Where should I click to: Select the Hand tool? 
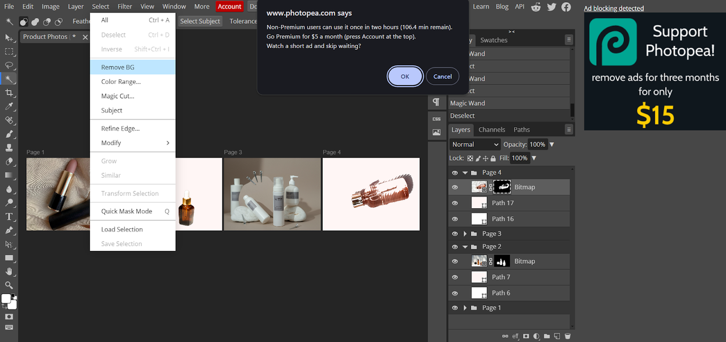tap(9, 272)
